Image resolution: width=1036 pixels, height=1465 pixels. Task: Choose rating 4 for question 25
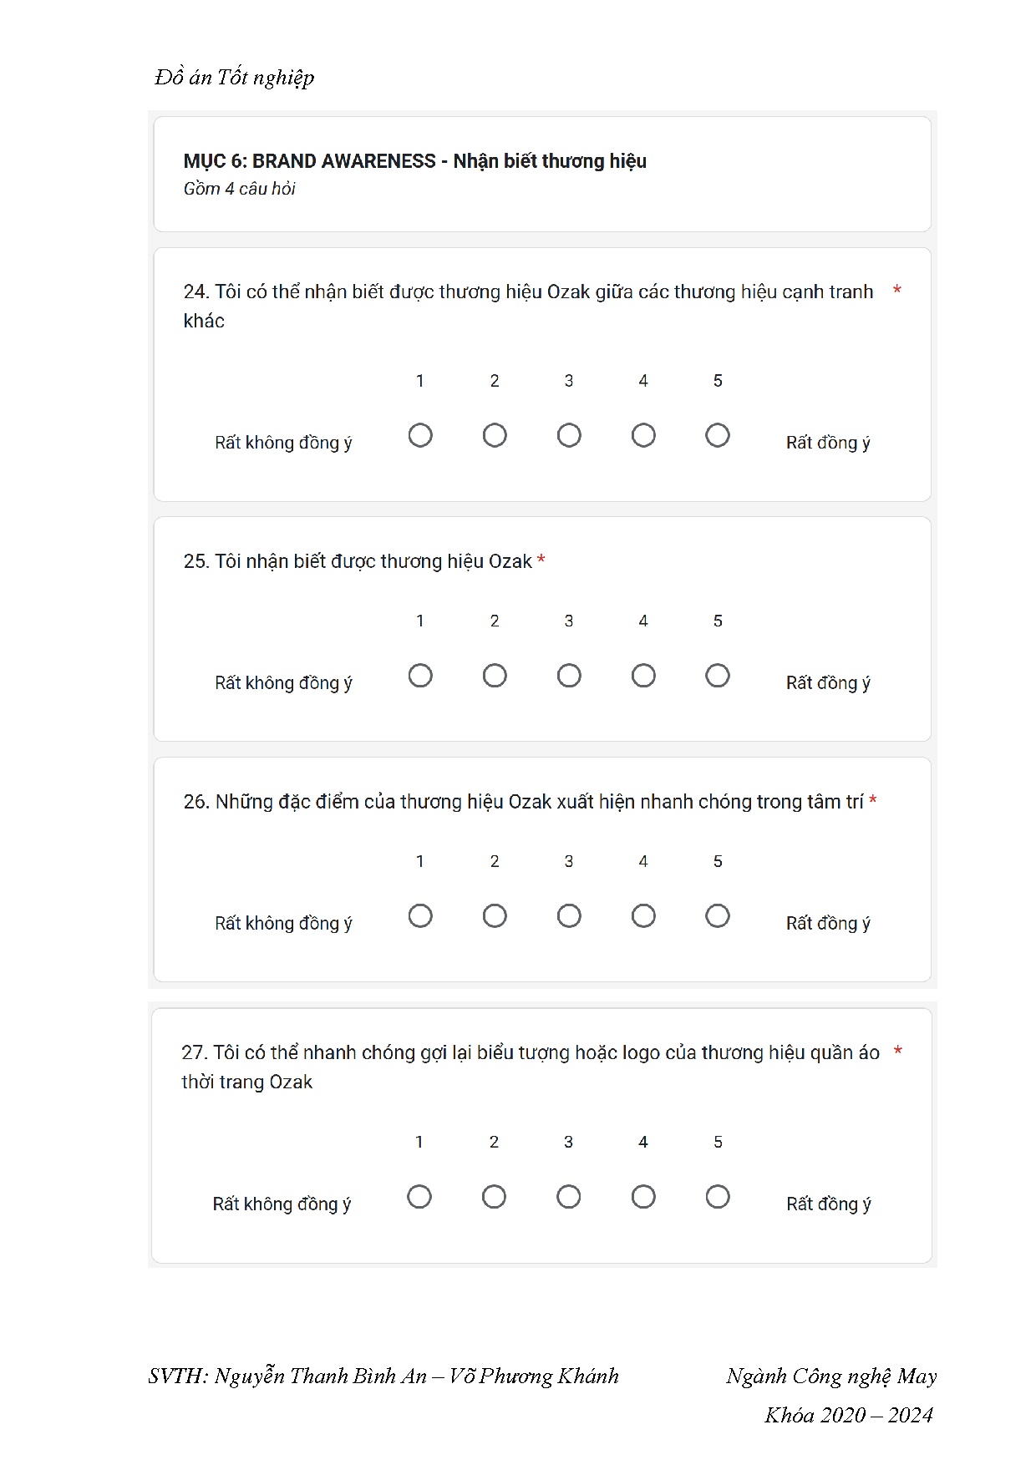coord(643,676)
